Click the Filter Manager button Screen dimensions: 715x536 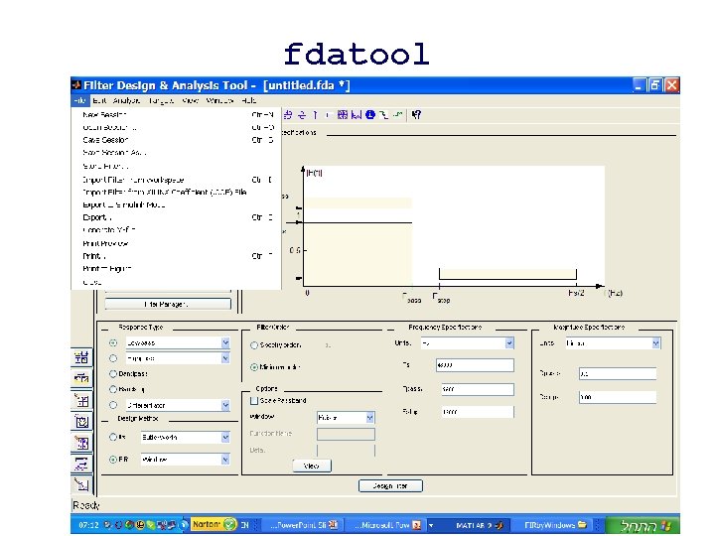click(x=168, y=304)
